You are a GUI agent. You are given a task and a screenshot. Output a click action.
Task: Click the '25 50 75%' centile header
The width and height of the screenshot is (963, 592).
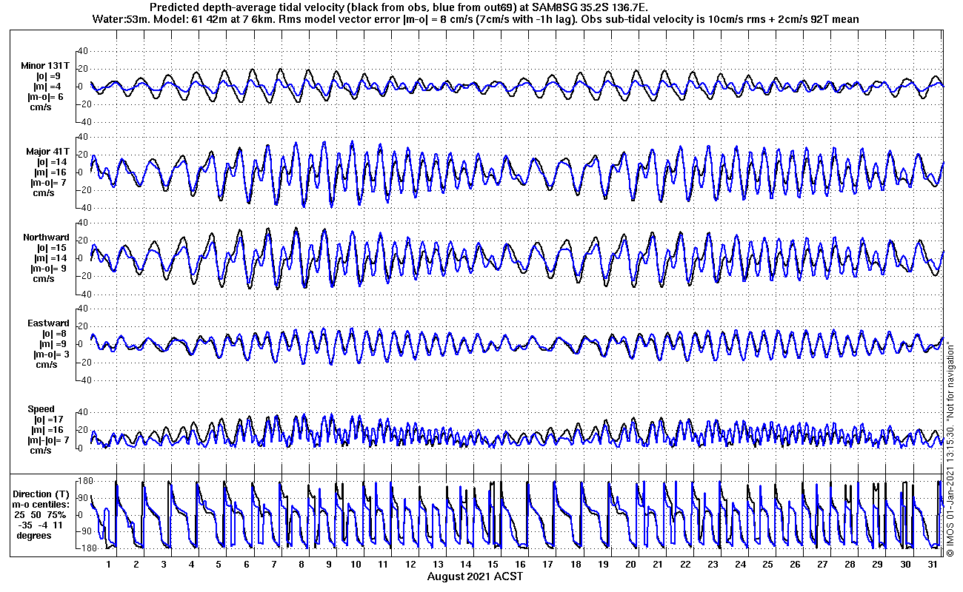40,514
